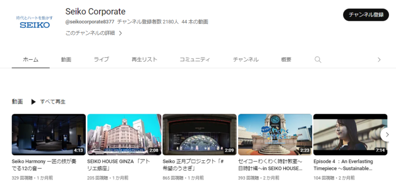
Task: Open the ライブ tab
Action: [x=102, y=60]
